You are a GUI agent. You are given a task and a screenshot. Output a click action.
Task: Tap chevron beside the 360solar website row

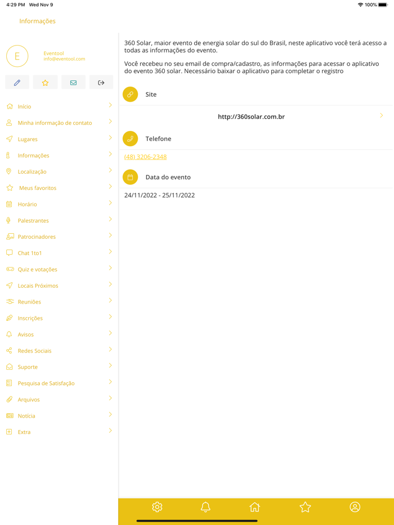point(381,116)
